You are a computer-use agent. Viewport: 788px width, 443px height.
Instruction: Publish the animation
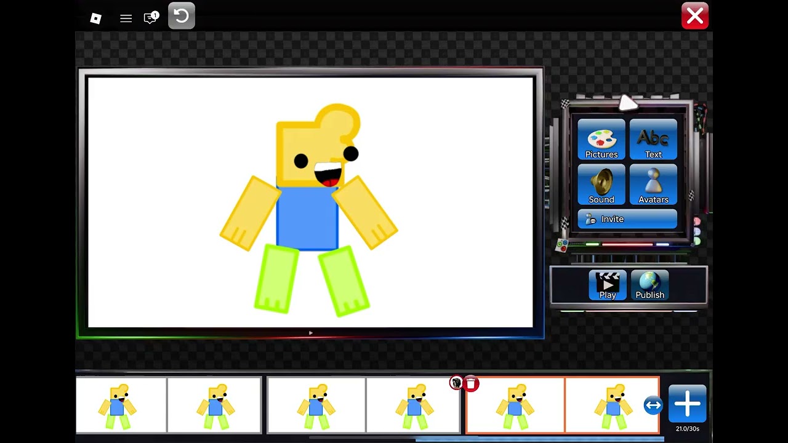point(650,285)
